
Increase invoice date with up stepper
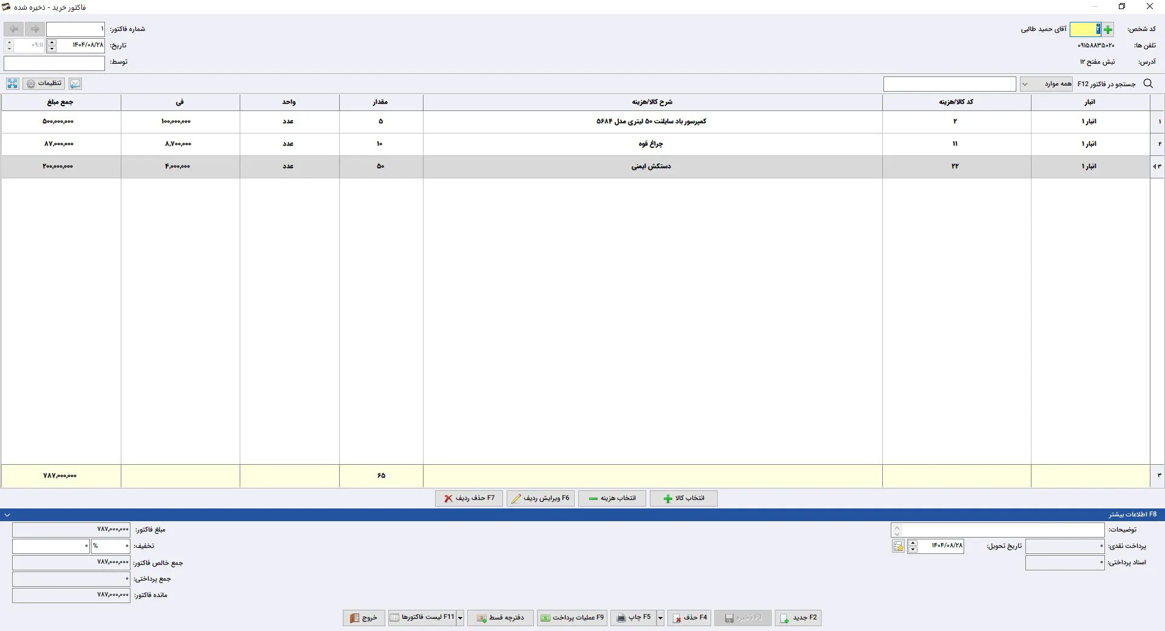point(52,42)
